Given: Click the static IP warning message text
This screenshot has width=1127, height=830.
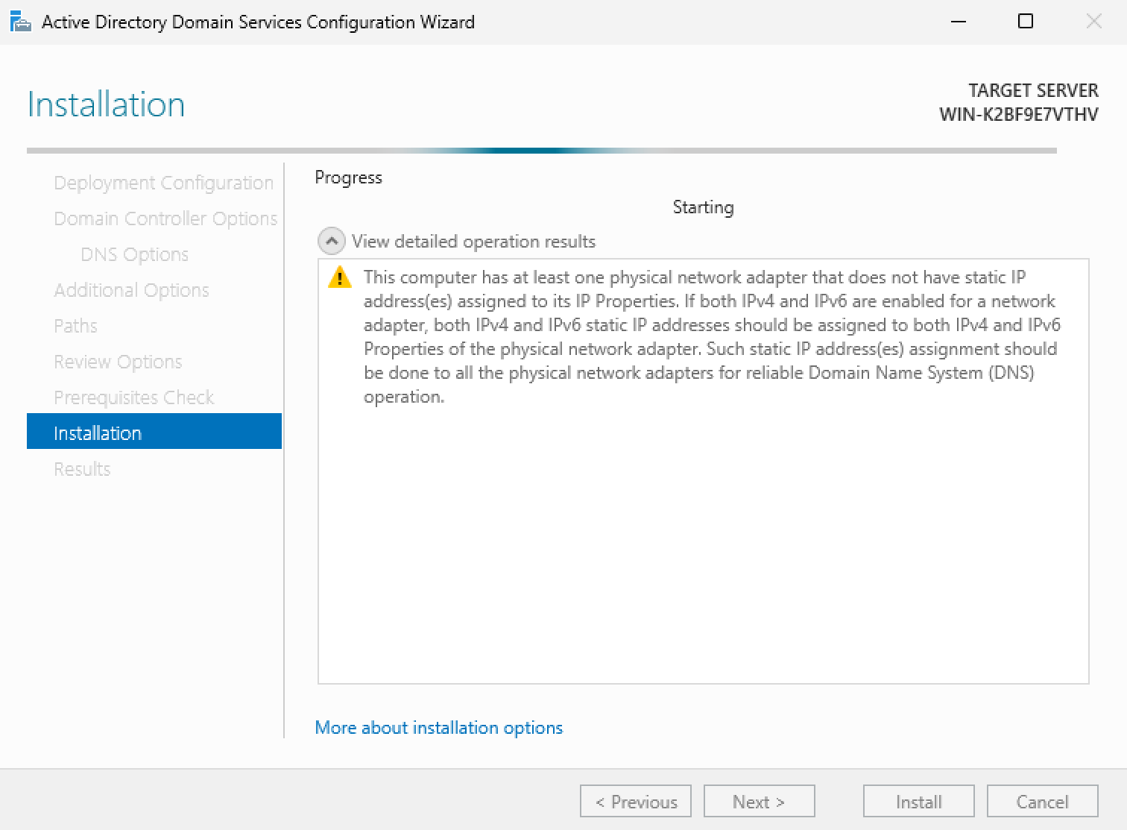Looking at the screenshot, I should point(710,337).
